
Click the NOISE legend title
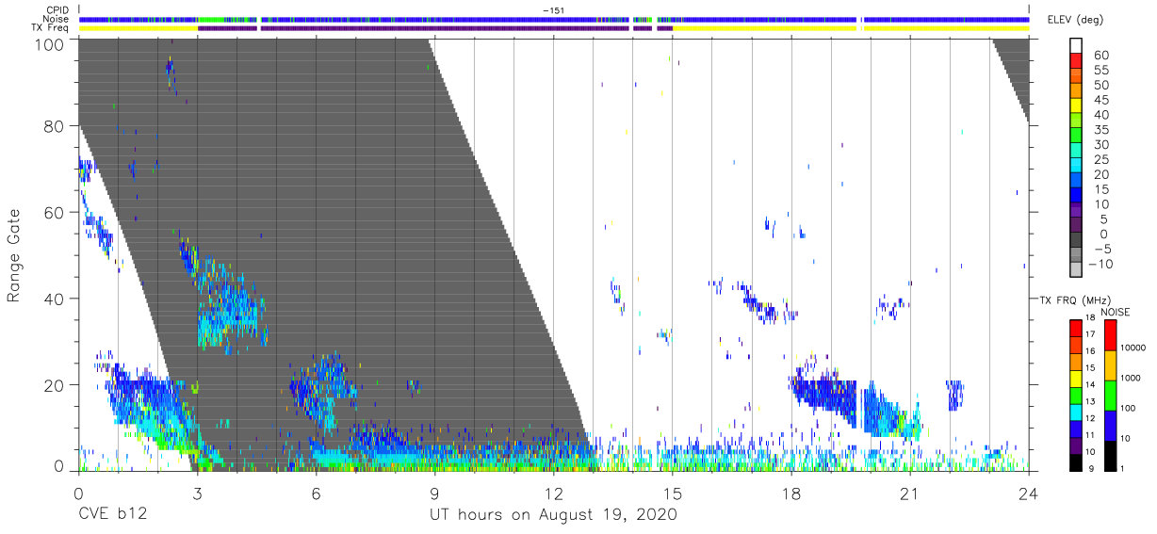1115,312
